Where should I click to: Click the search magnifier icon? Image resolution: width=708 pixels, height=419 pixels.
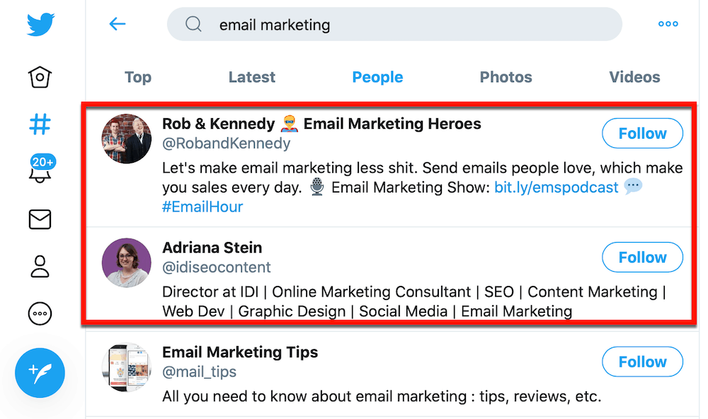tap(193, 25)
